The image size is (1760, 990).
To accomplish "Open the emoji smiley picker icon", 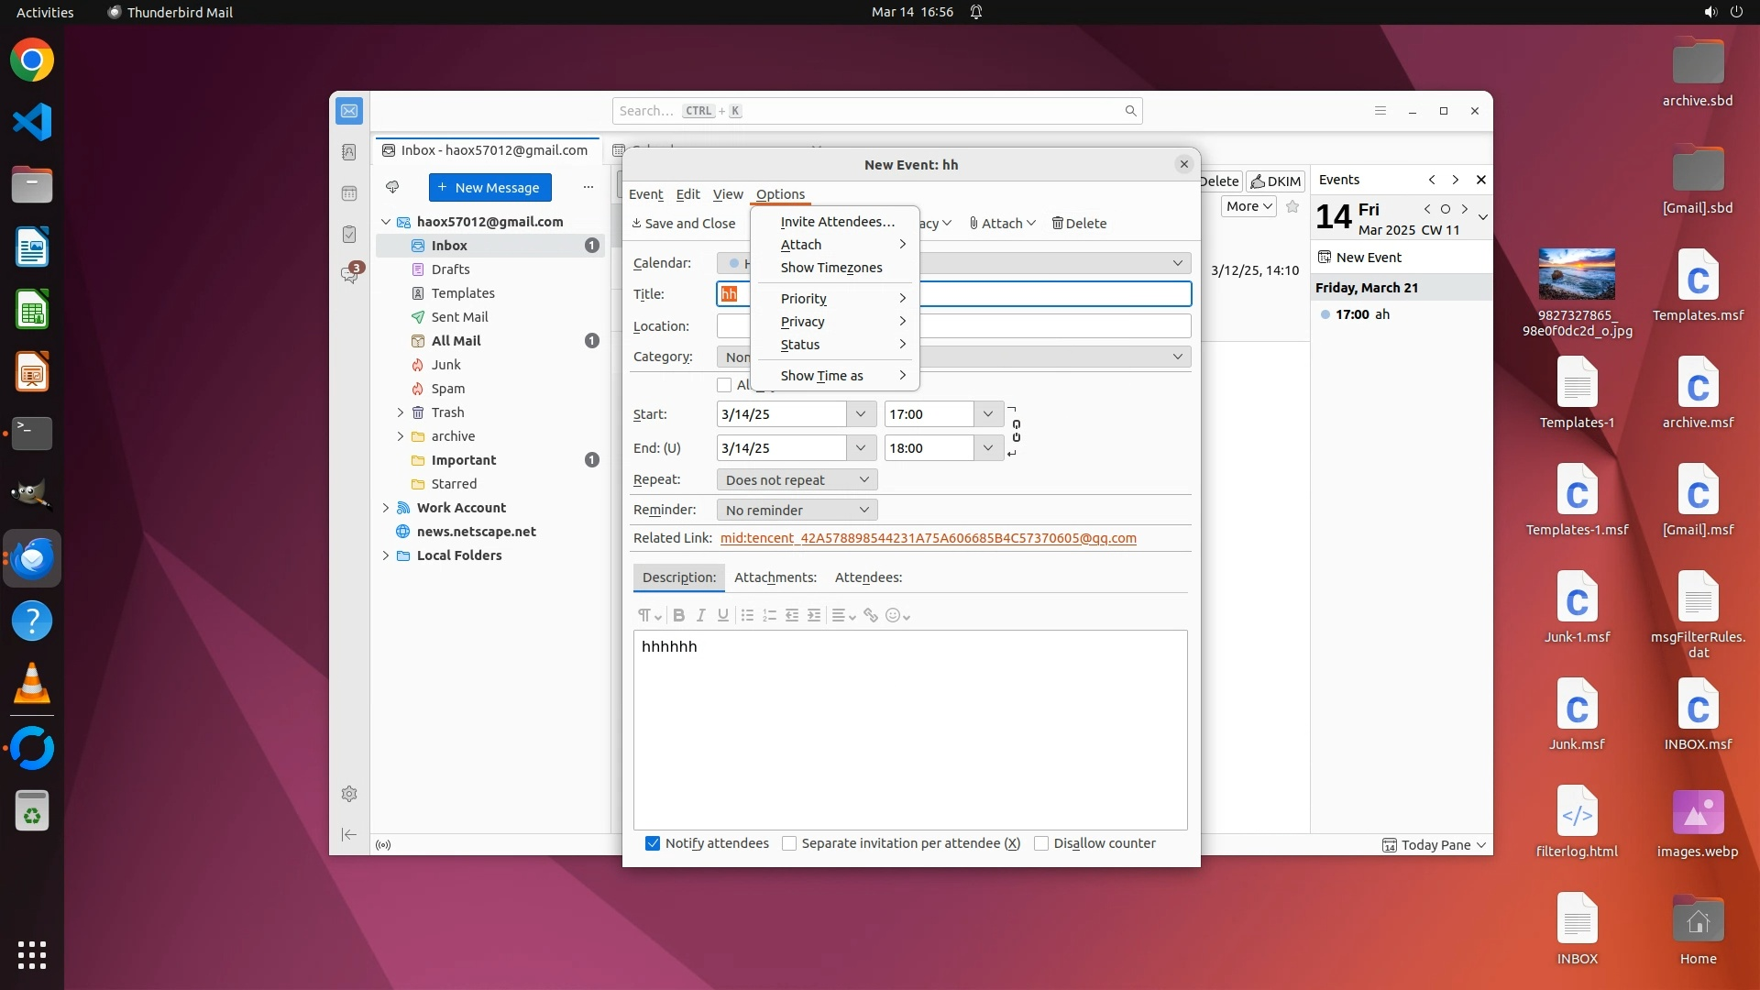I will pyautogui.click(x=893, y=616).
